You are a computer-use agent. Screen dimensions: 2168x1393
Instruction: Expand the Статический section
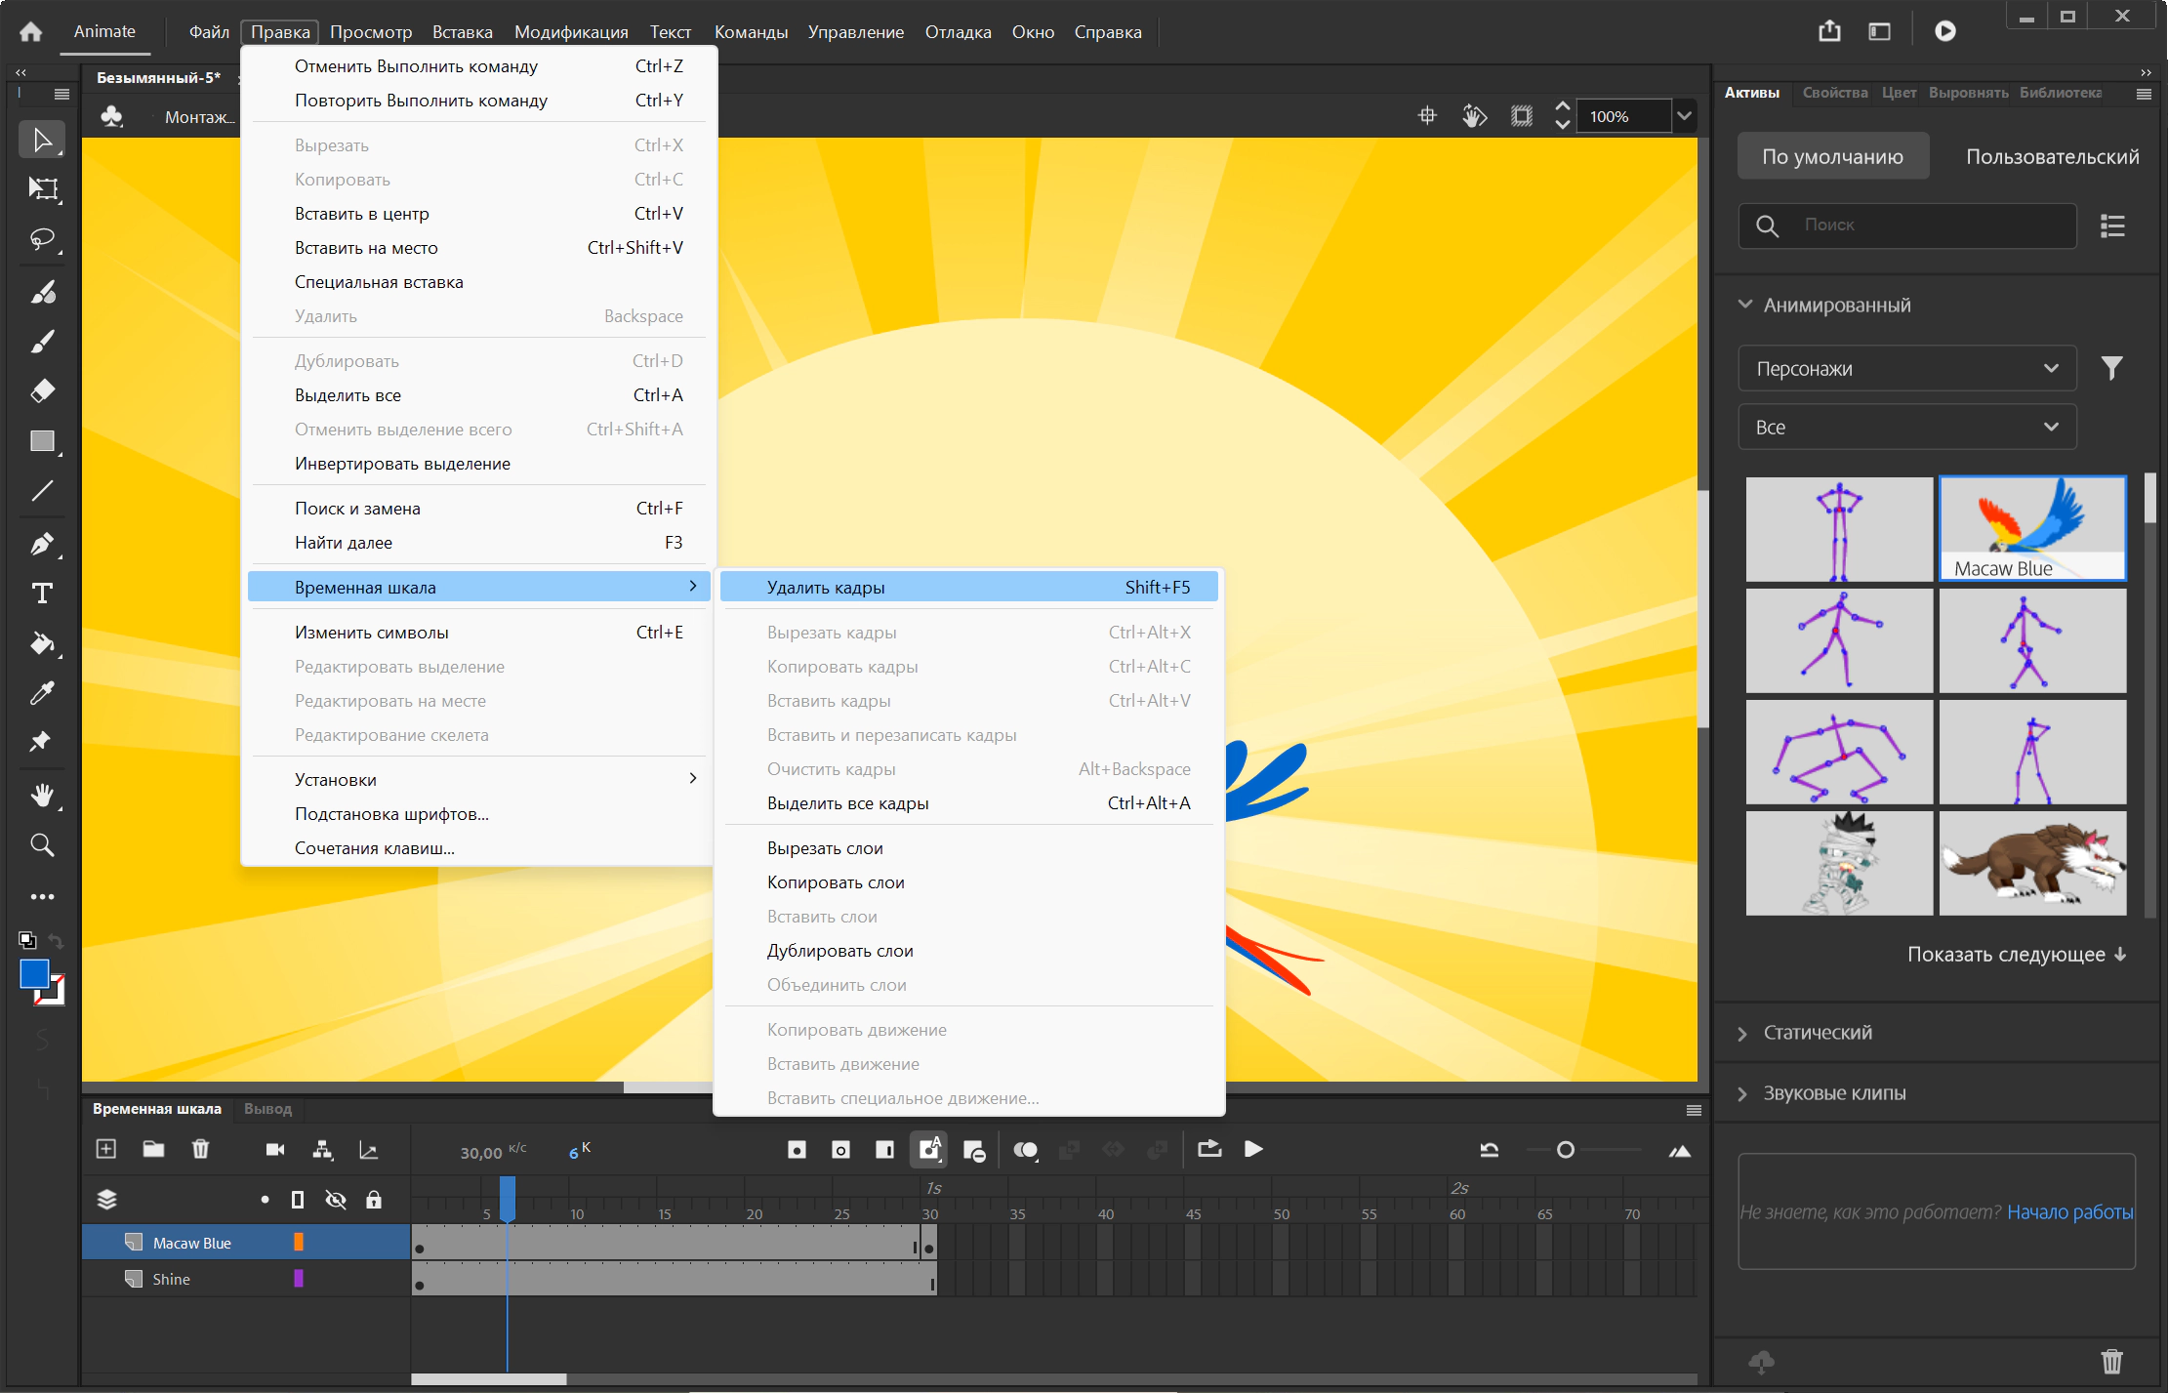[x=1743, y=1033]
